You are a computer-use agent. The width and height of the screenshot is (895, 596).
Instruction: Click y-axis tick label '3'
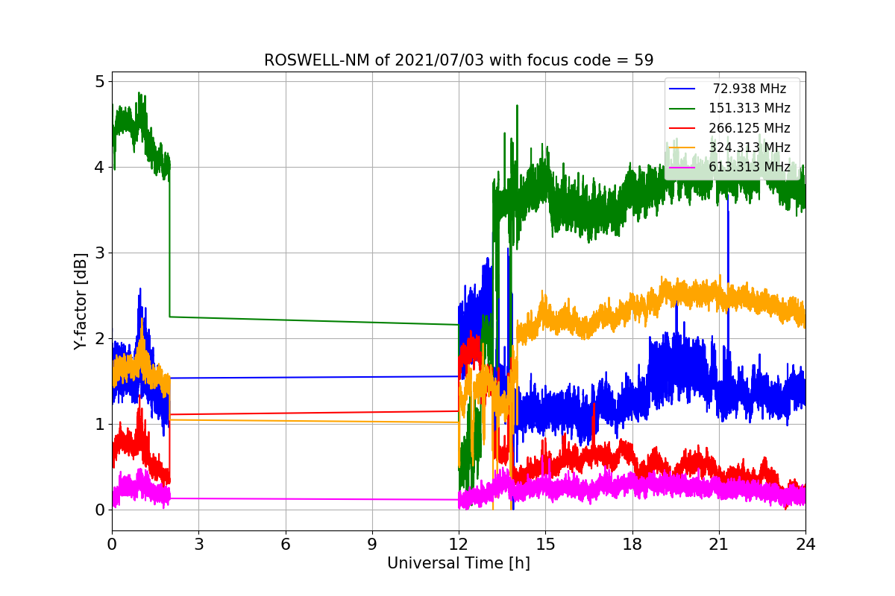[100, 253]
